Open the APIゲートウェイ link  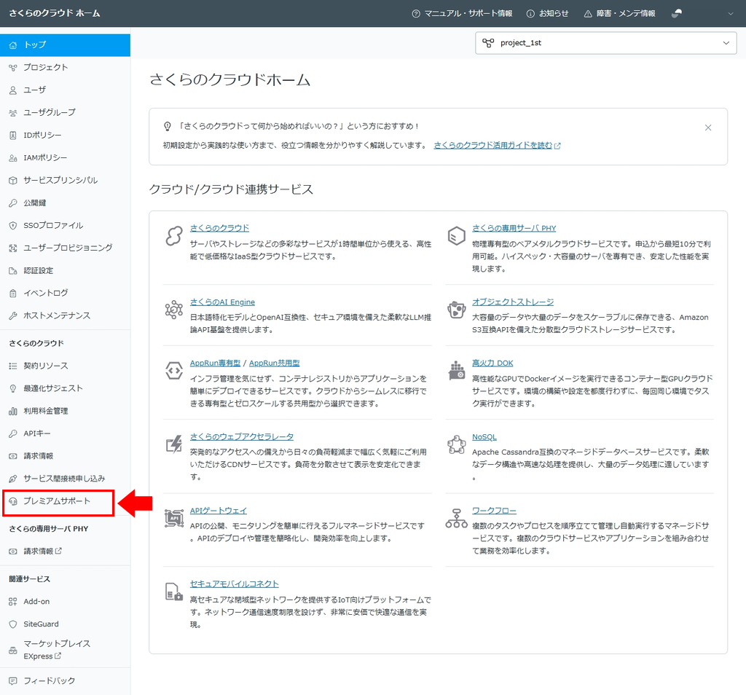pyautogui.click(x=219, y=511)
